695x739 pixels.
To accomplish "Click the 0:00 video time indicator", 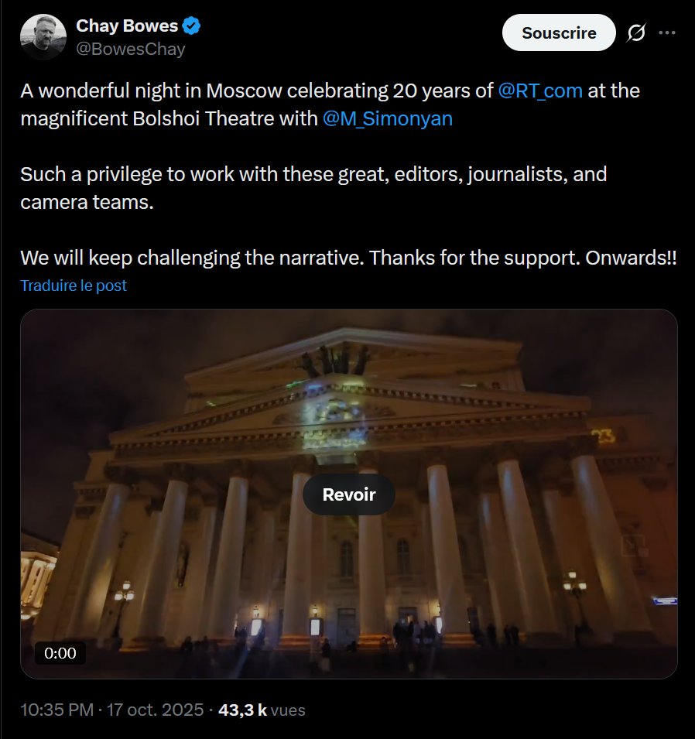I will click(x=60, y=653).
